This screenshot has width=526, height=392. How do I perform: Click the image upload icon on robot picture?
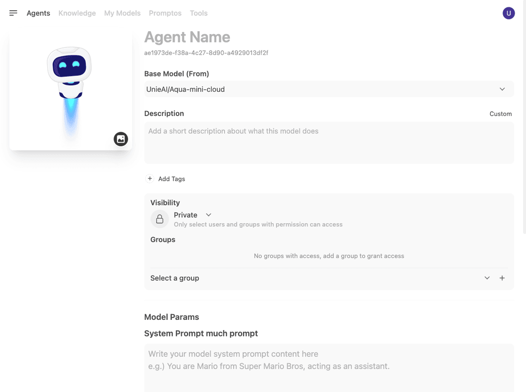click(x=121, y=139)
